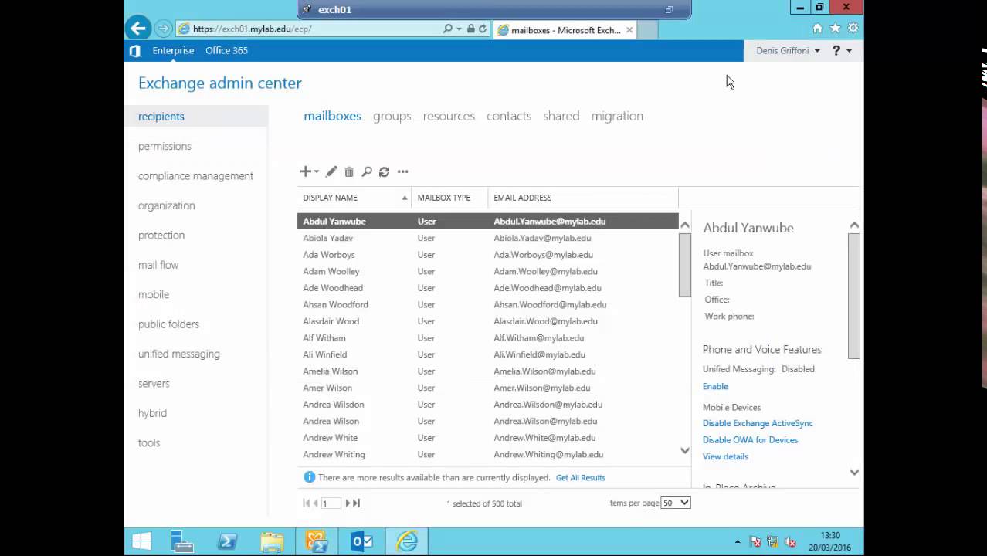The height and width of the screenshot is (556, 987).
Task: Open Outlook from the taskbar
Action: tap(361, 541)
